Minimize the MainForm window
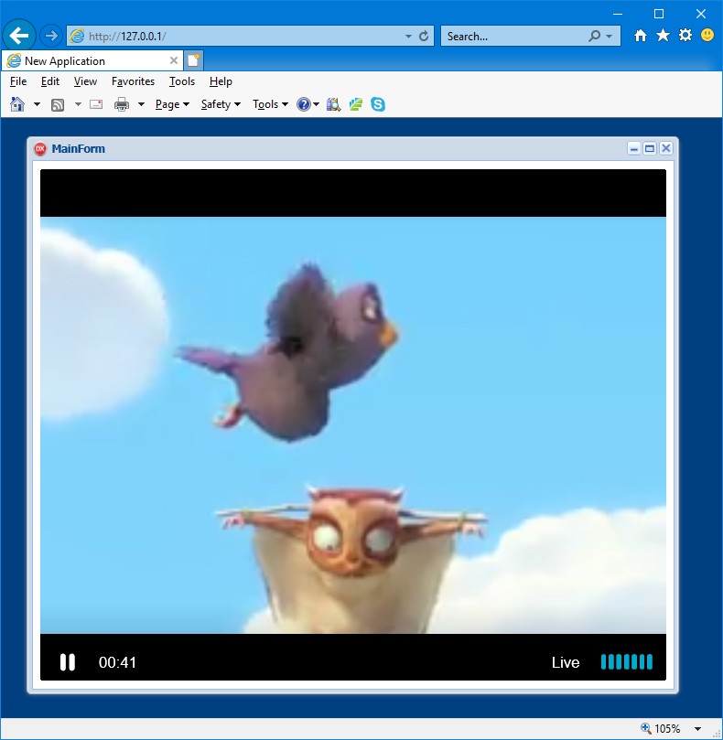The width and height of the screenshot is (723, 740). click(x=633, y=149)
